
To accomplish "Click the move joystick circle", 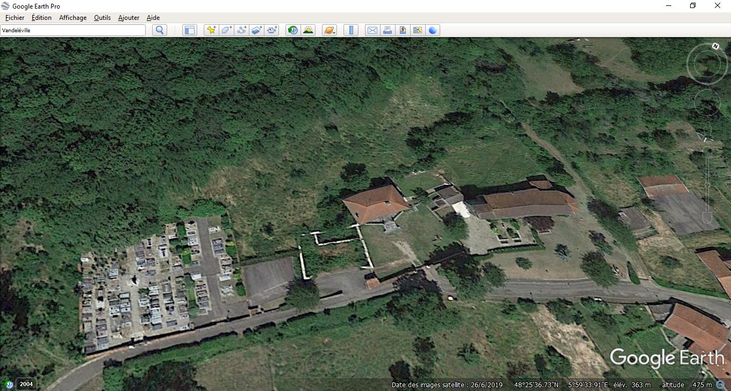I will tap(707, 102).
